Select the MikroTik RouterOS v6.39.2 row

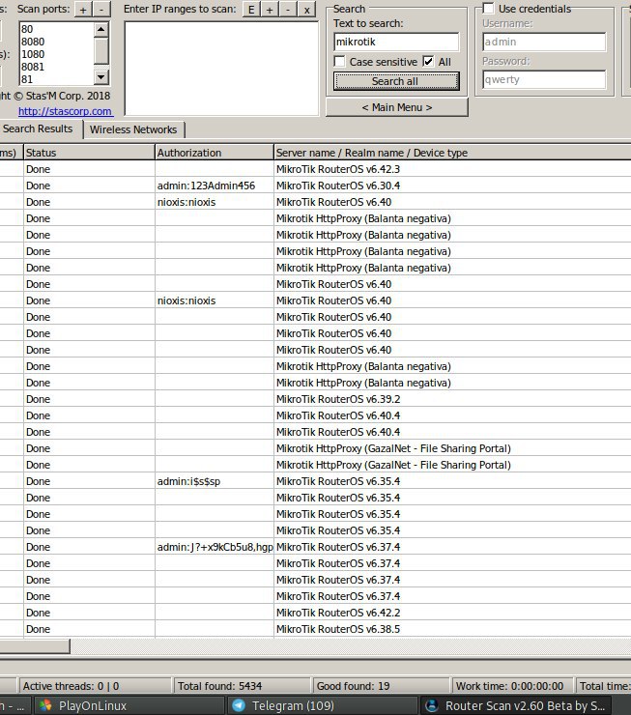(315, 399)
